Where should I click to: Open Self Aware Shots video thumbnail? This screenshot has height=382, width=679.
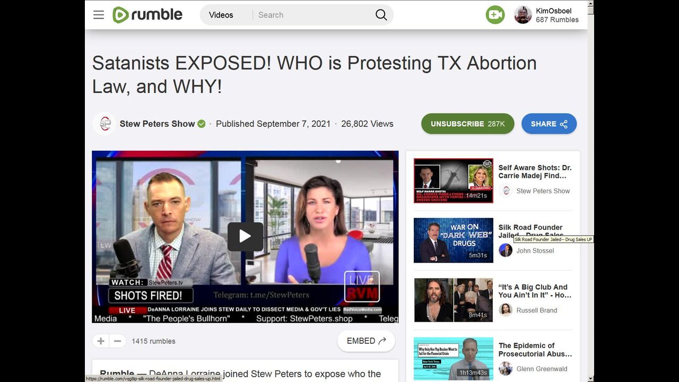pos(454,180)
